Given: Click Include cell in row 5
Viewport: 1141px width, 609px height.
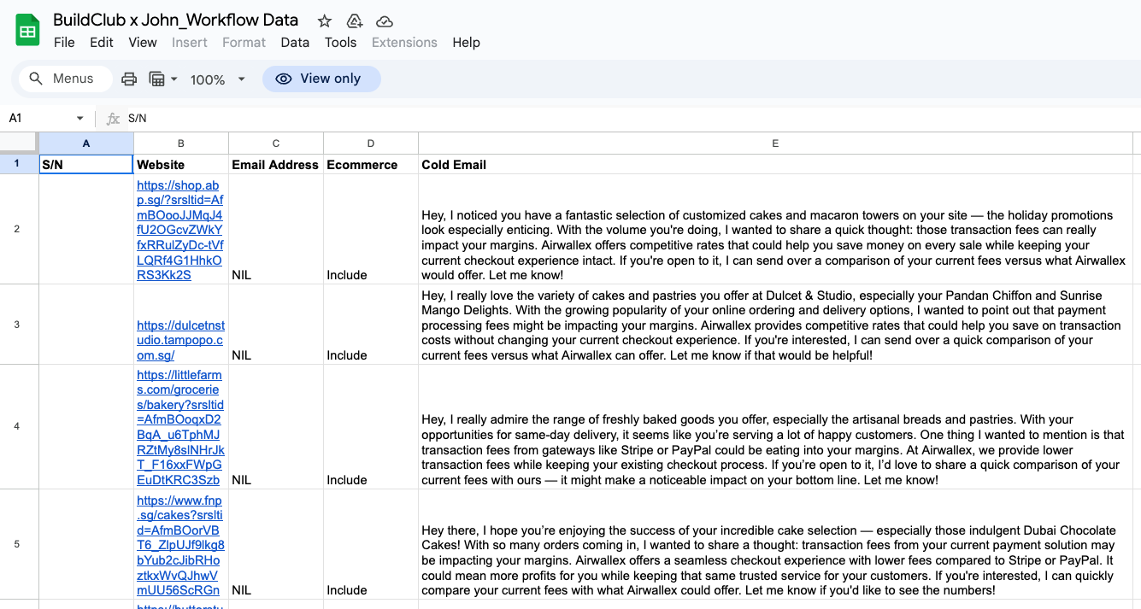Looking at the screenshot, I should pyautogui.click(x=371, y=544).
